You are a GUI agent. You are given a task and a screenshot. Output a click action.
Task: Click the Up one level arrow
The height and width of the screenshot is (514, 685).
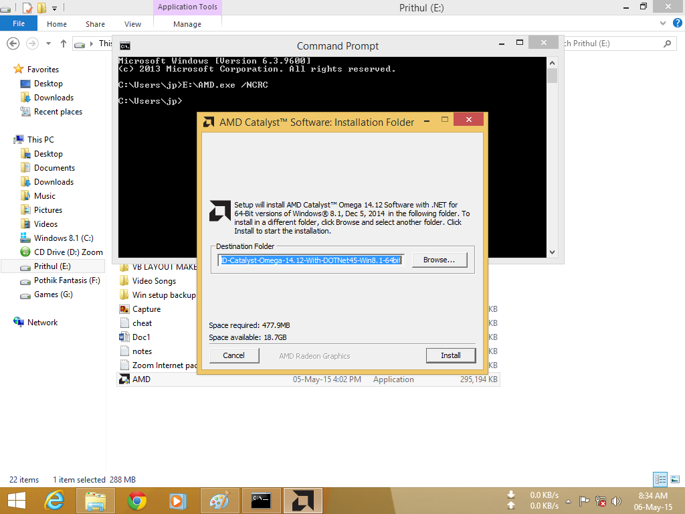(x=64, y=44)
